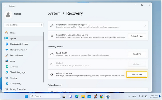This screenshot has height=100, width=162.
Task: Click the search magnifier in Find a setting
Action: coord(41,25)
